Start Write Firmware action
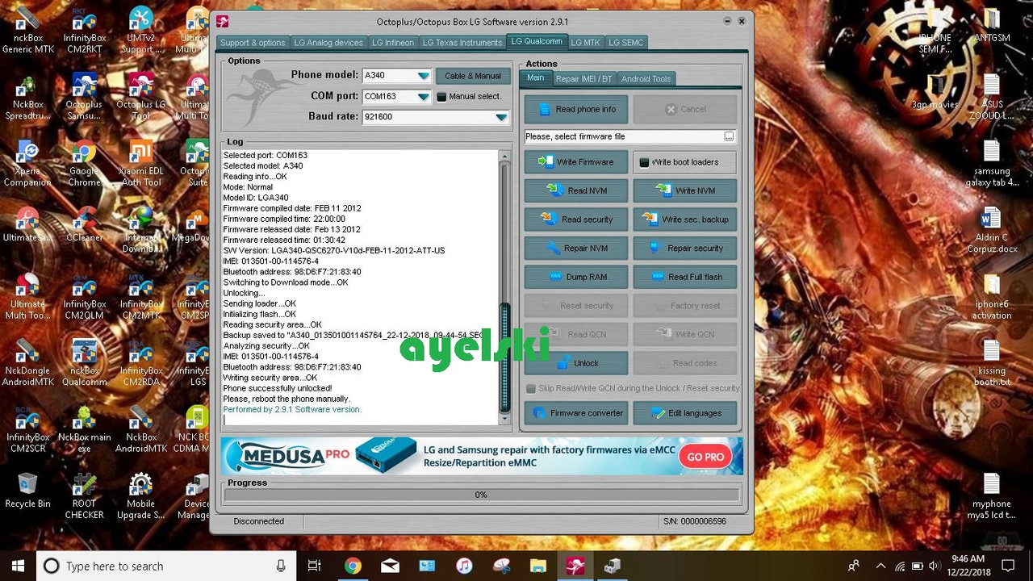The width and height of the screenshot is (1033, 581). (575, 162)
